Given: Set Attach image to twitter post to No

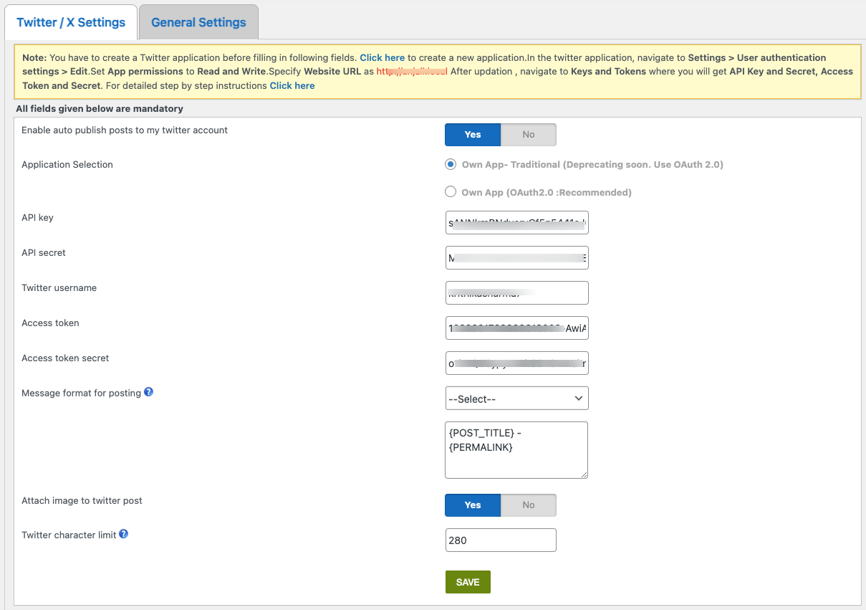Looking at the screenshot, I should [529, 505].
